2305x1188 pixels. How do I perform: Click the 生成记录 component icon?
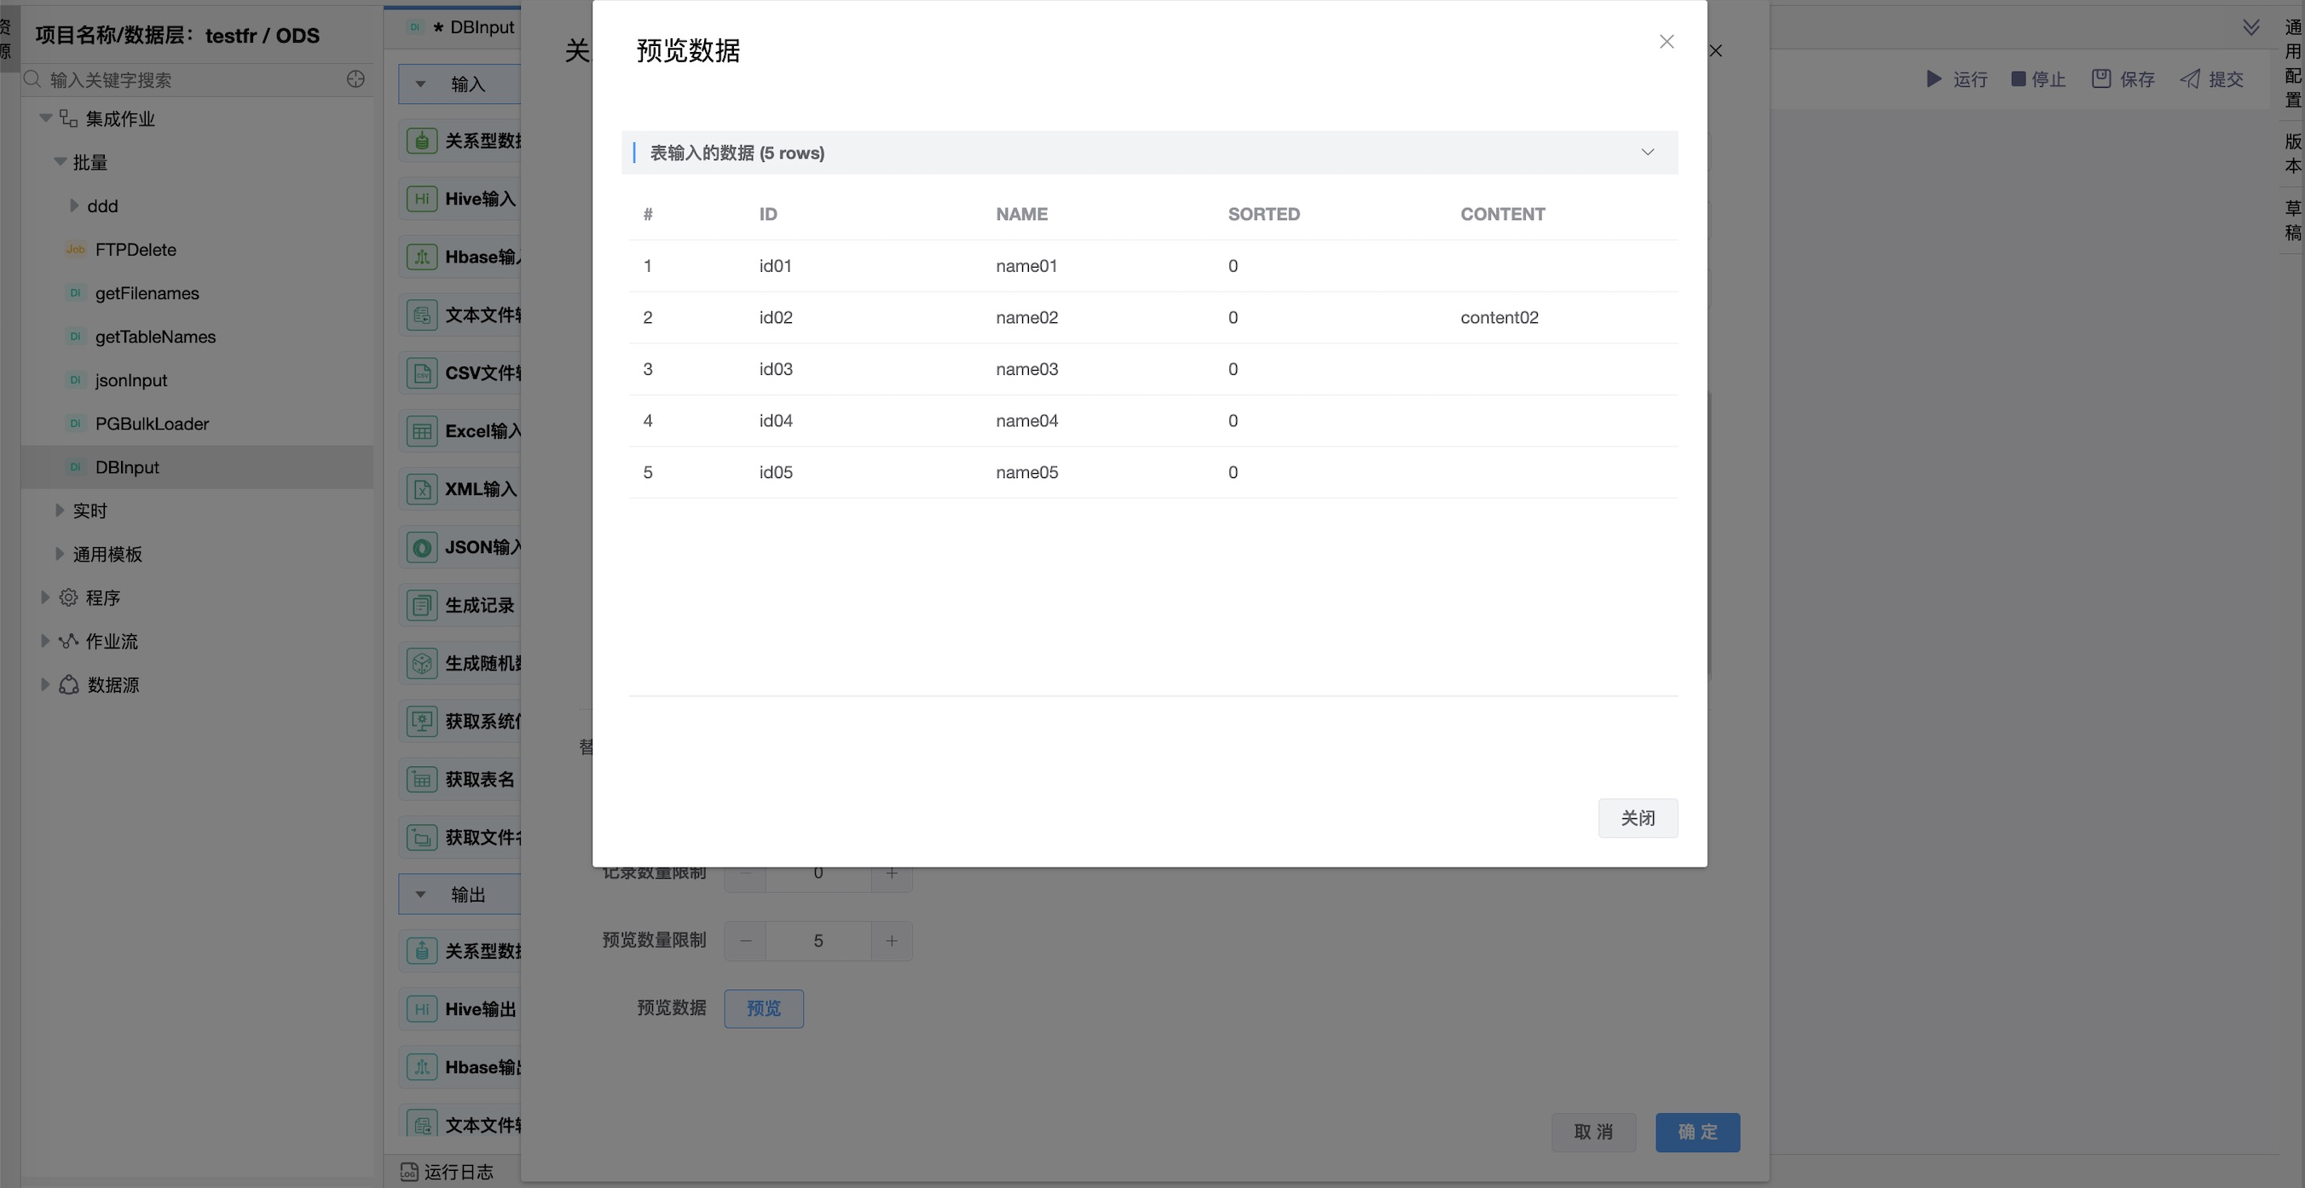(421, 606)
